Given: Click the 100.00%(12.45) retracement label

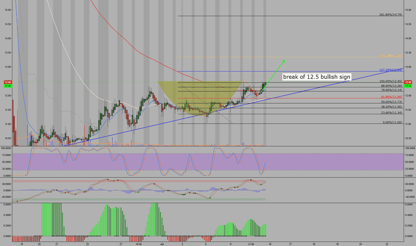Looking at the screenshot, I should click(x=391, y=81).
